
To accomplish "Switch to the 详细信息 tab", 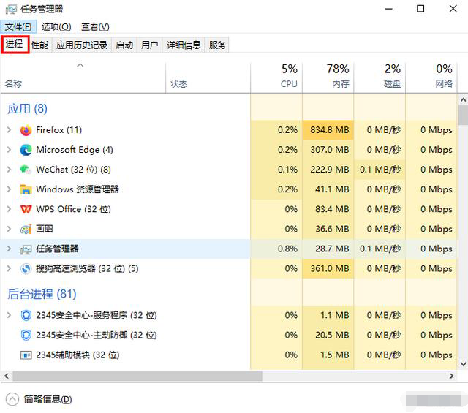I will pyautogui.click(x=184, y=45).
